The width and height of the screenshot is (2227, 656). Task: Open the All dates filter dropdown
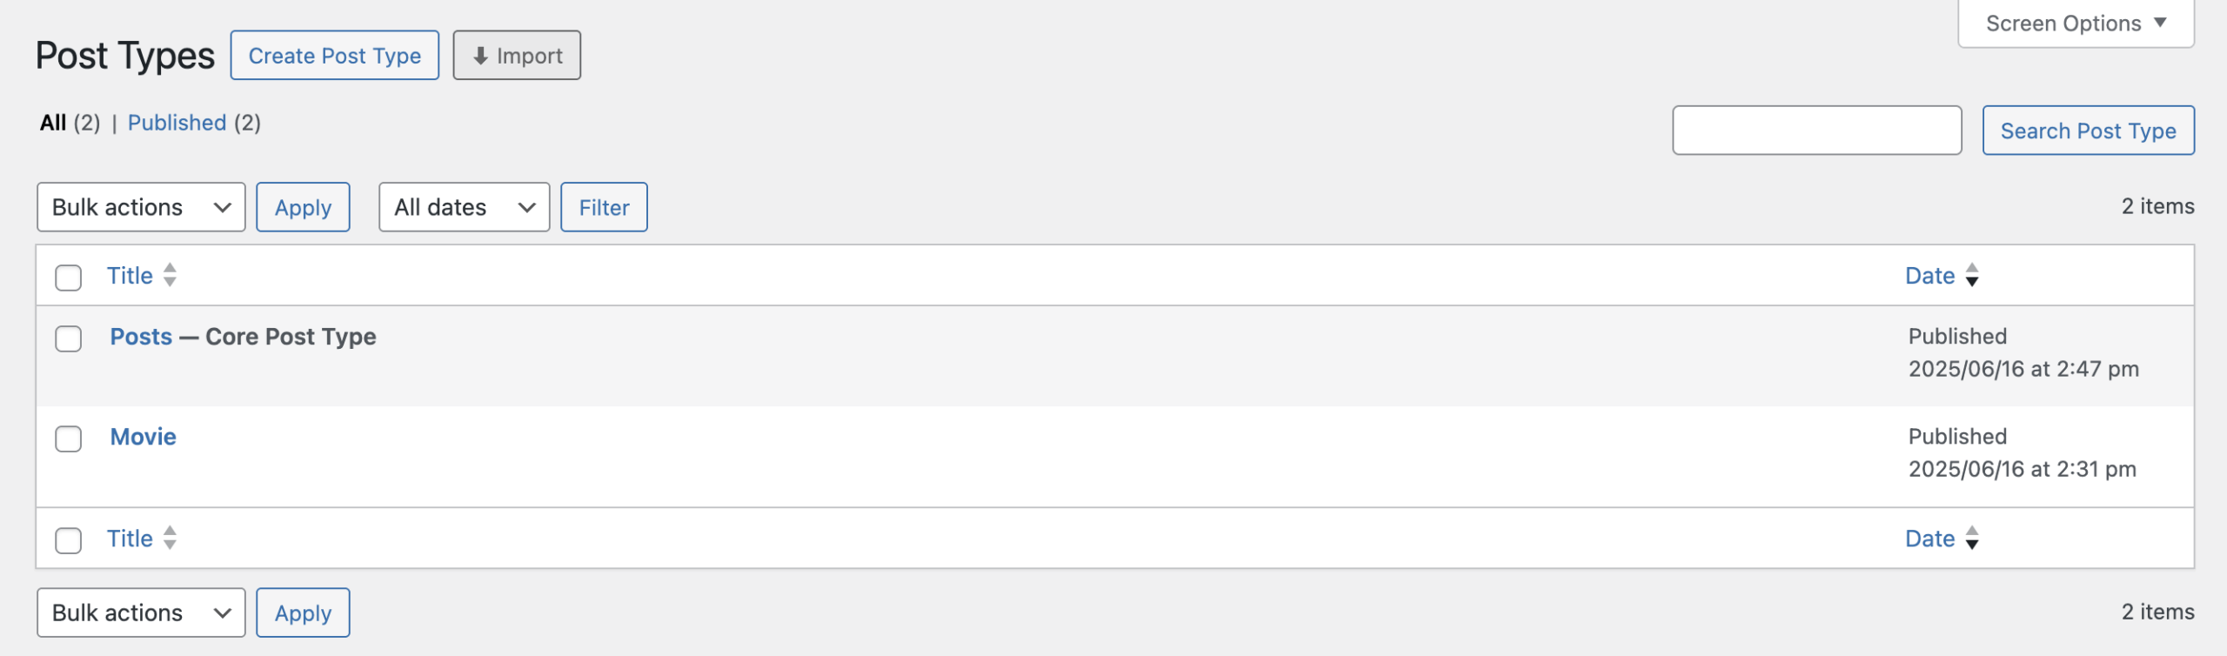[x=463, y=207]
